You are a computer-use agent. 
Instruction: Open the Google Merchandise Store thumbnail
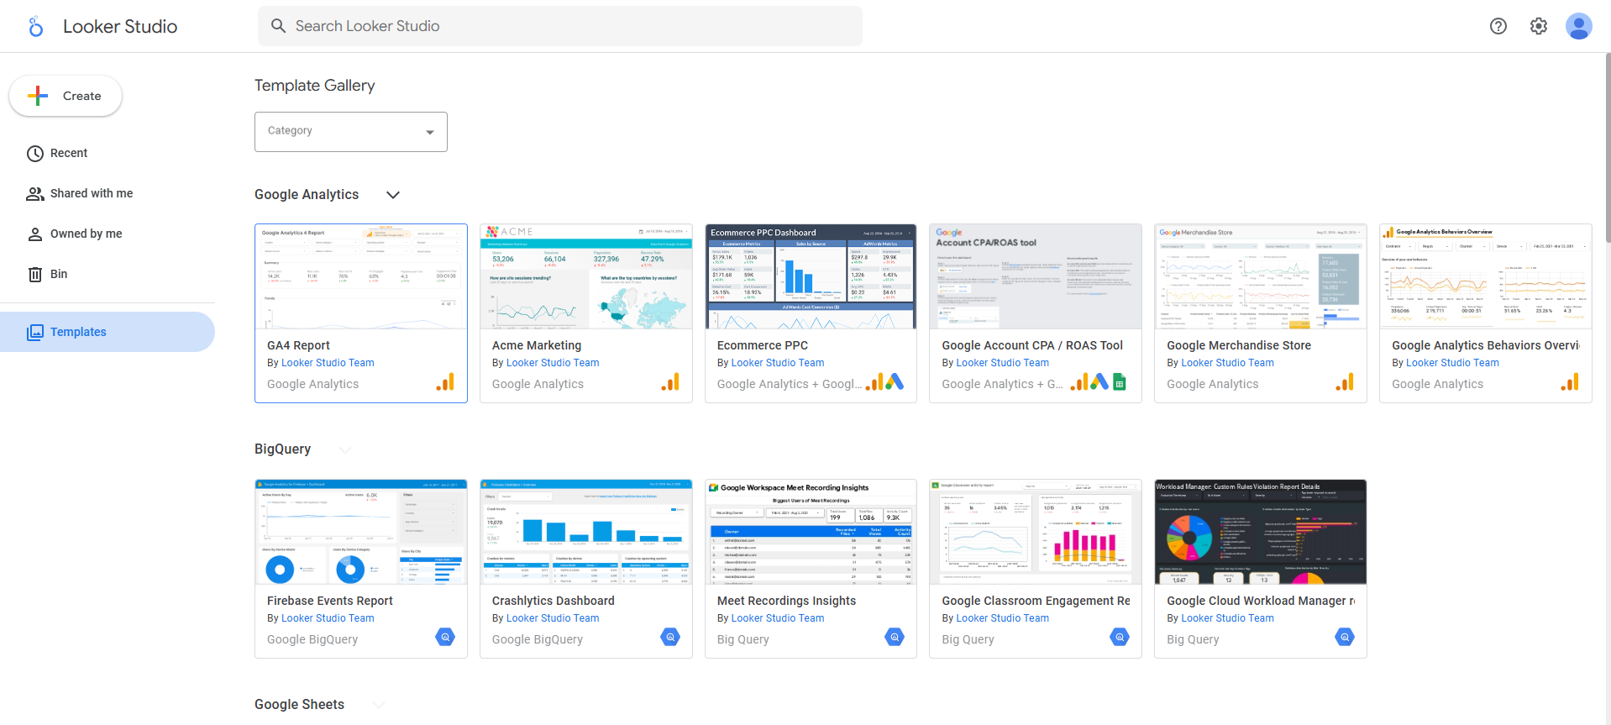click(x=1261, y=276)
